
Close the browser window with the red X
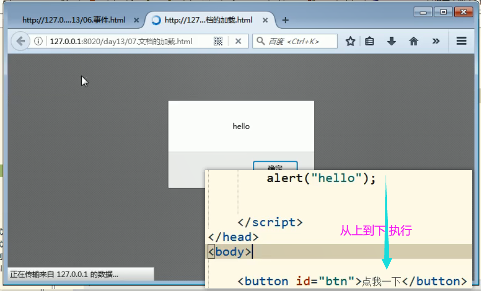click(x=464, y=12)
